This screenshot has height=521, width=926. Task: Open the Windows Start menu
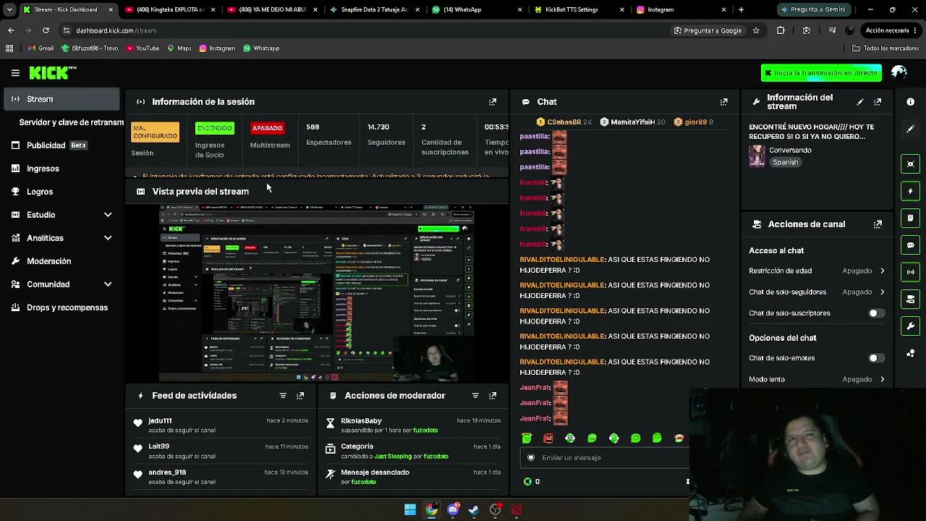[x=410, y=509]
